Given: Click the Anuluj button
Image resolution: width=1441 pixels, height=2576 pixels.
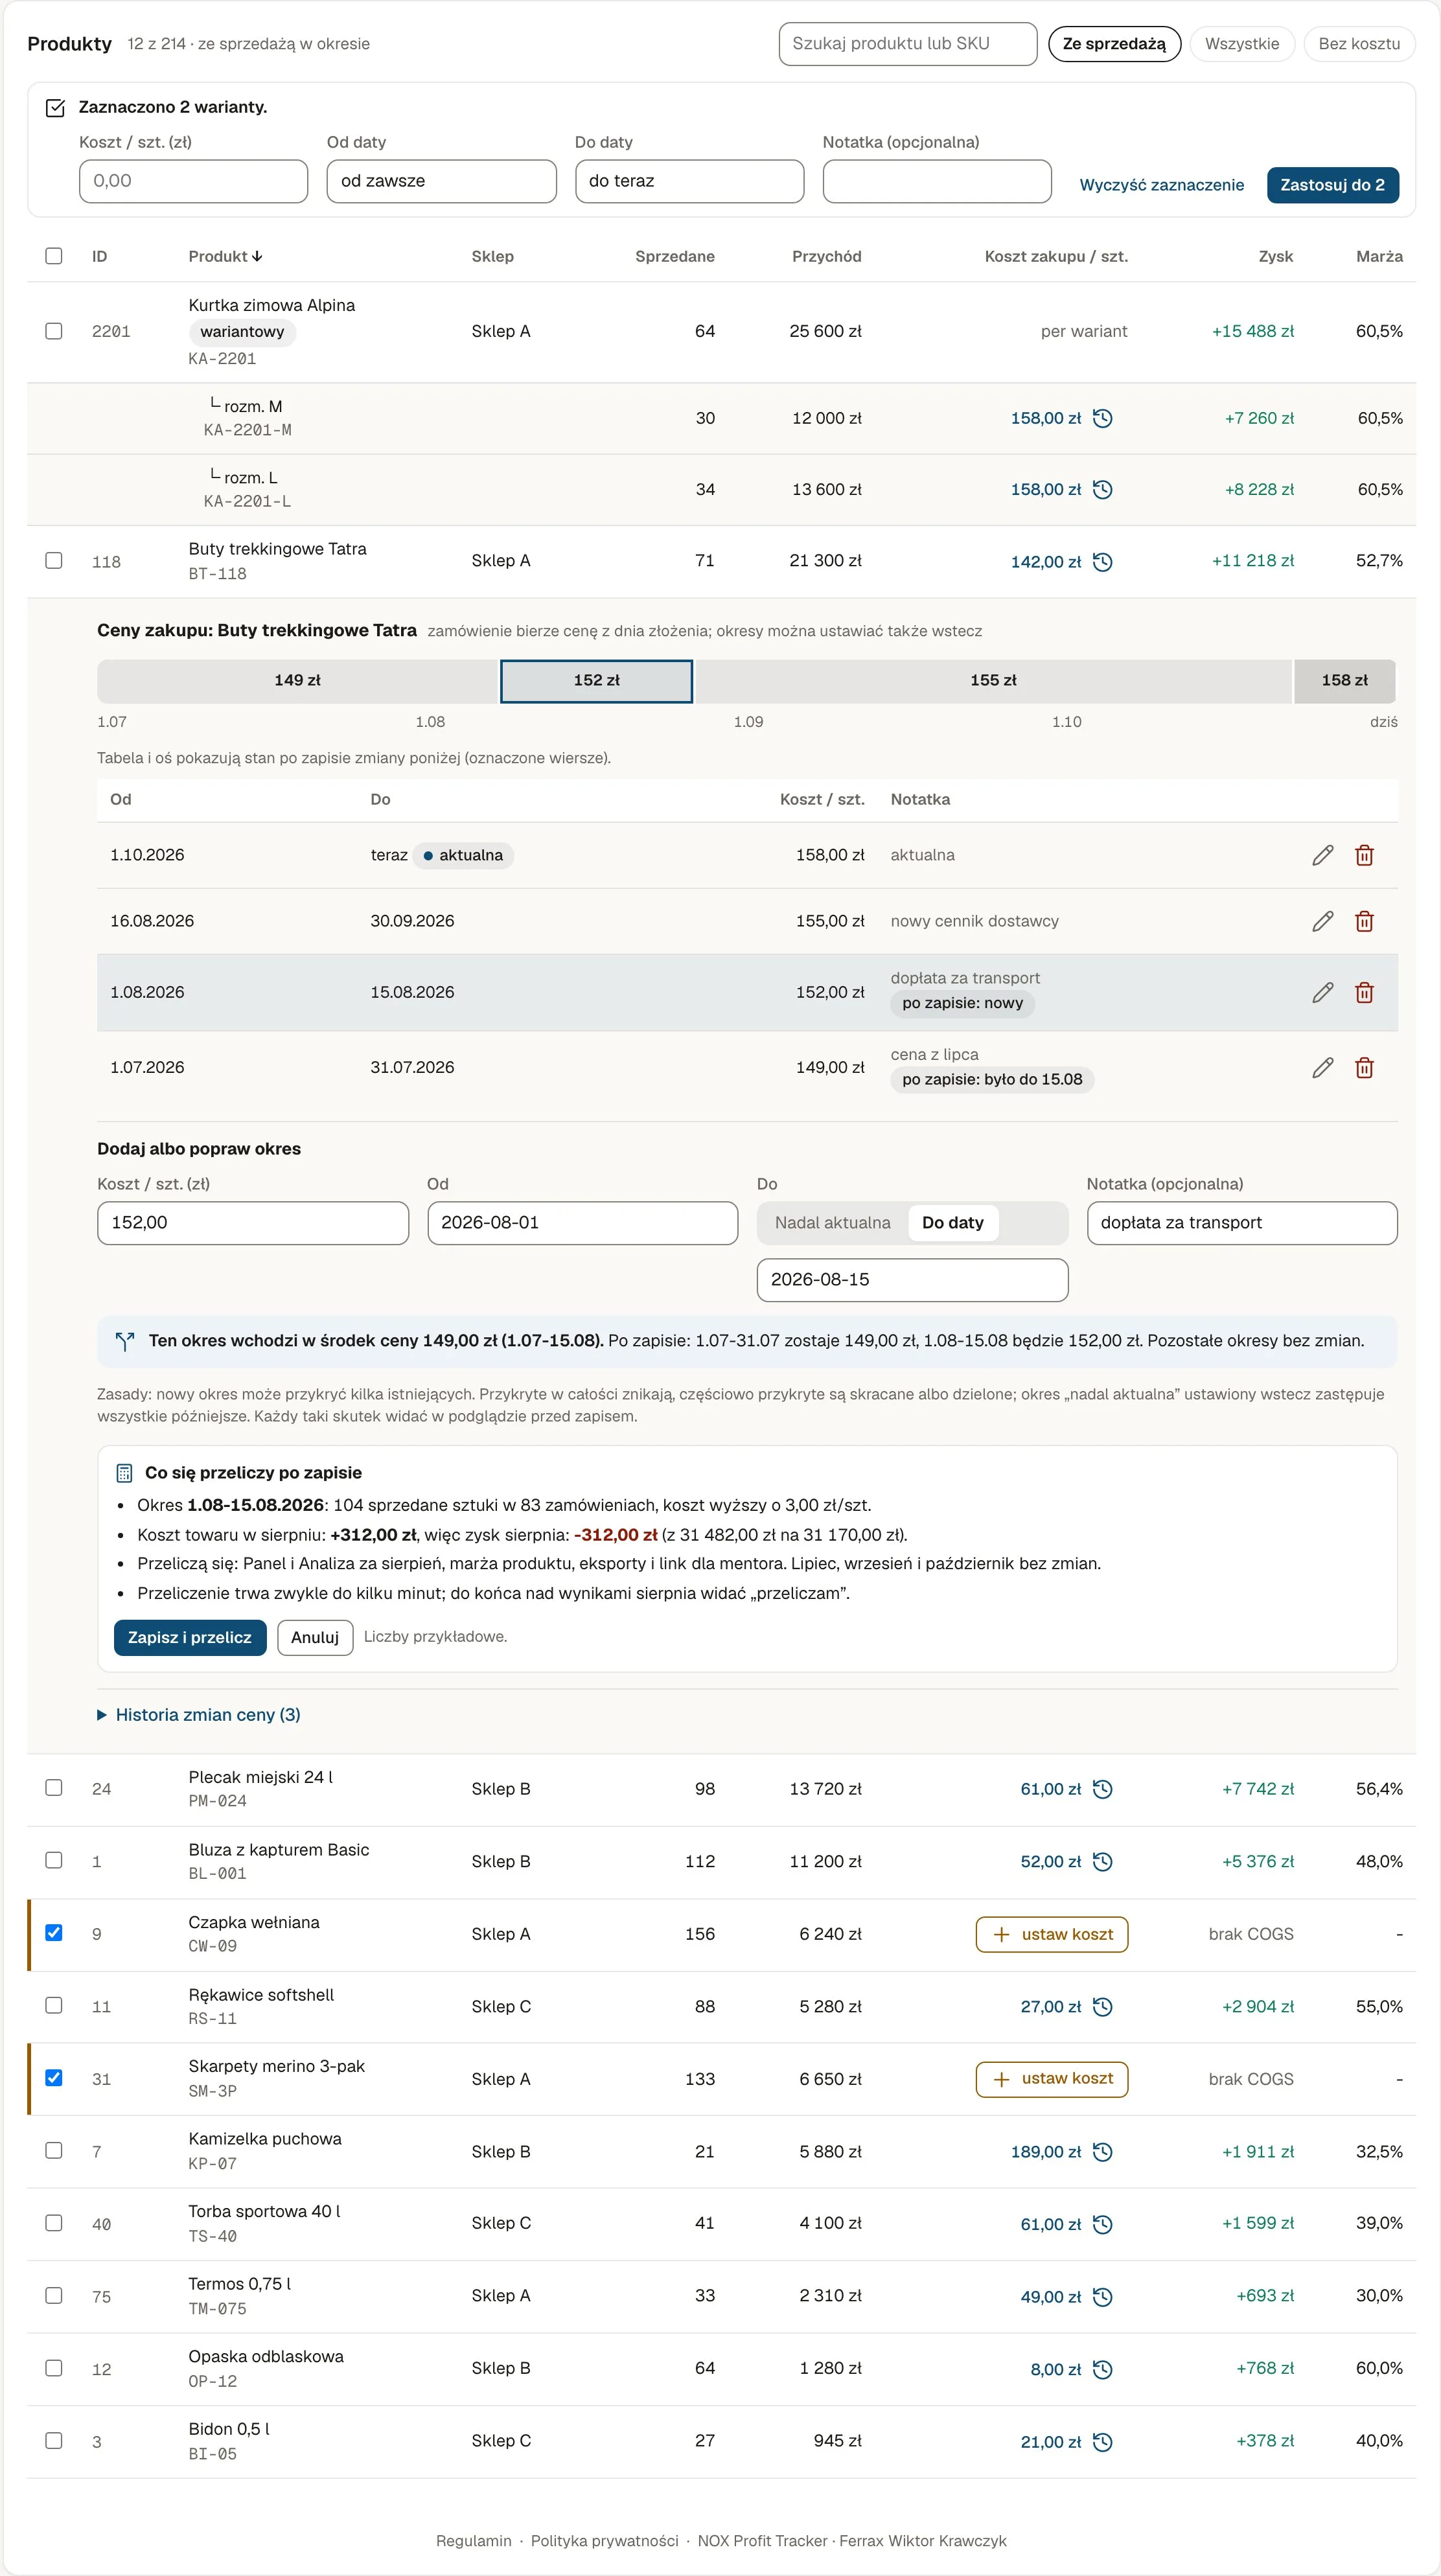Looking at the screenshot, I should click(x=315, y=1637).
